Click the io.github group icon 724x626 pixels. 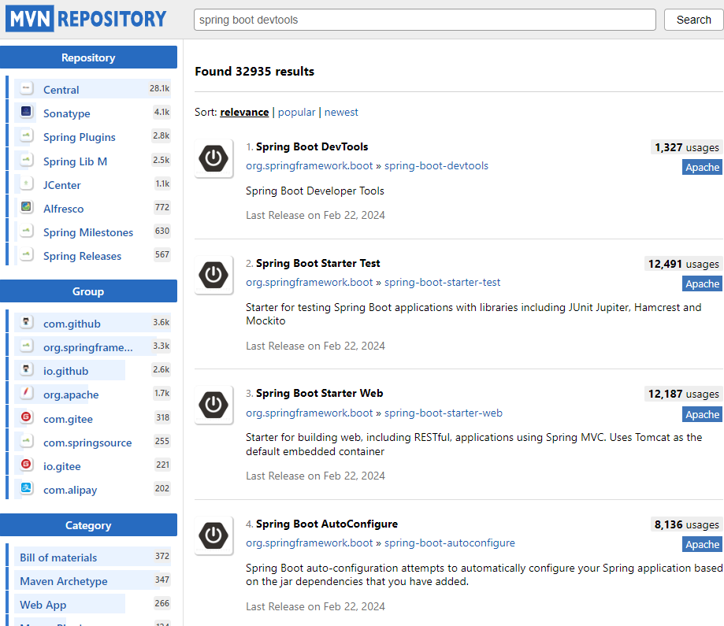(26, 369)
